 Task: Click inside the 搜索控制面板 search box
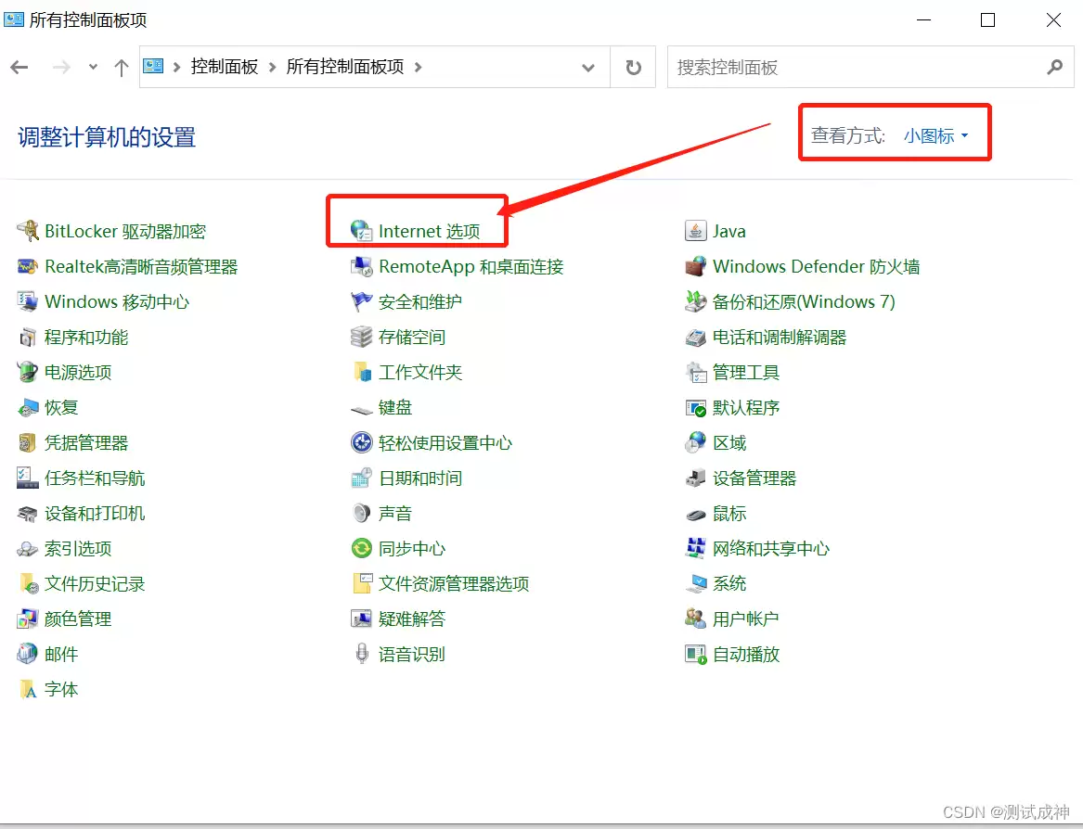pyautogui.click(x=863, y=67)
